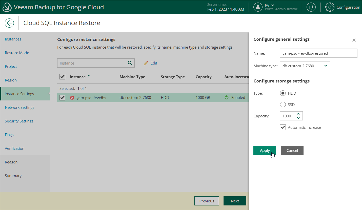Sort by the Instance column arrow
Image resolution: width=362 pixels, height=210 pixels.
pyautogui.click(x=89, y=77)
